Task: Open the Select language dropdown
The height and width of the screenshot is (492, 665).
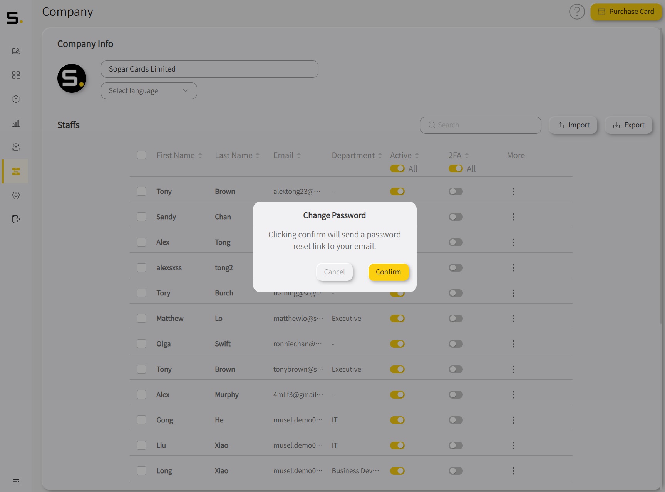Action: (x=149, y=91)
